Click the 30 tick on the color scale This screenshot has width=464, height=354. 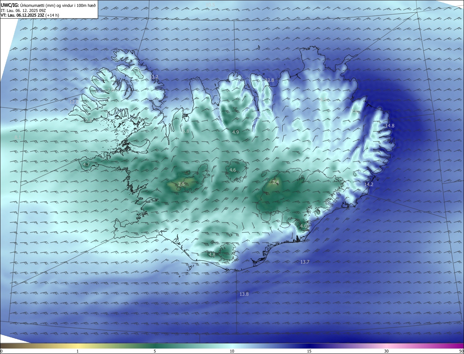pyautogui.click(x=386, y=351)
